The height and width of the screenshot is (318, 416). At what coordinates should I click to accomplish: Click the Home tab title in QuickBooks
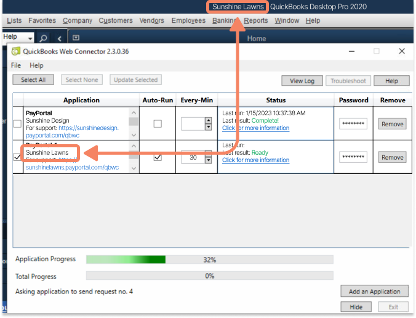[x=256, y=39]
